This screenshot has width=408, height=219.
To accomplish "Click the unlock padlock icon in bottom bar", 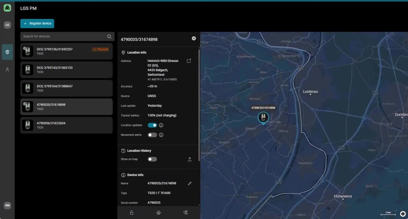I will point(132,213).
